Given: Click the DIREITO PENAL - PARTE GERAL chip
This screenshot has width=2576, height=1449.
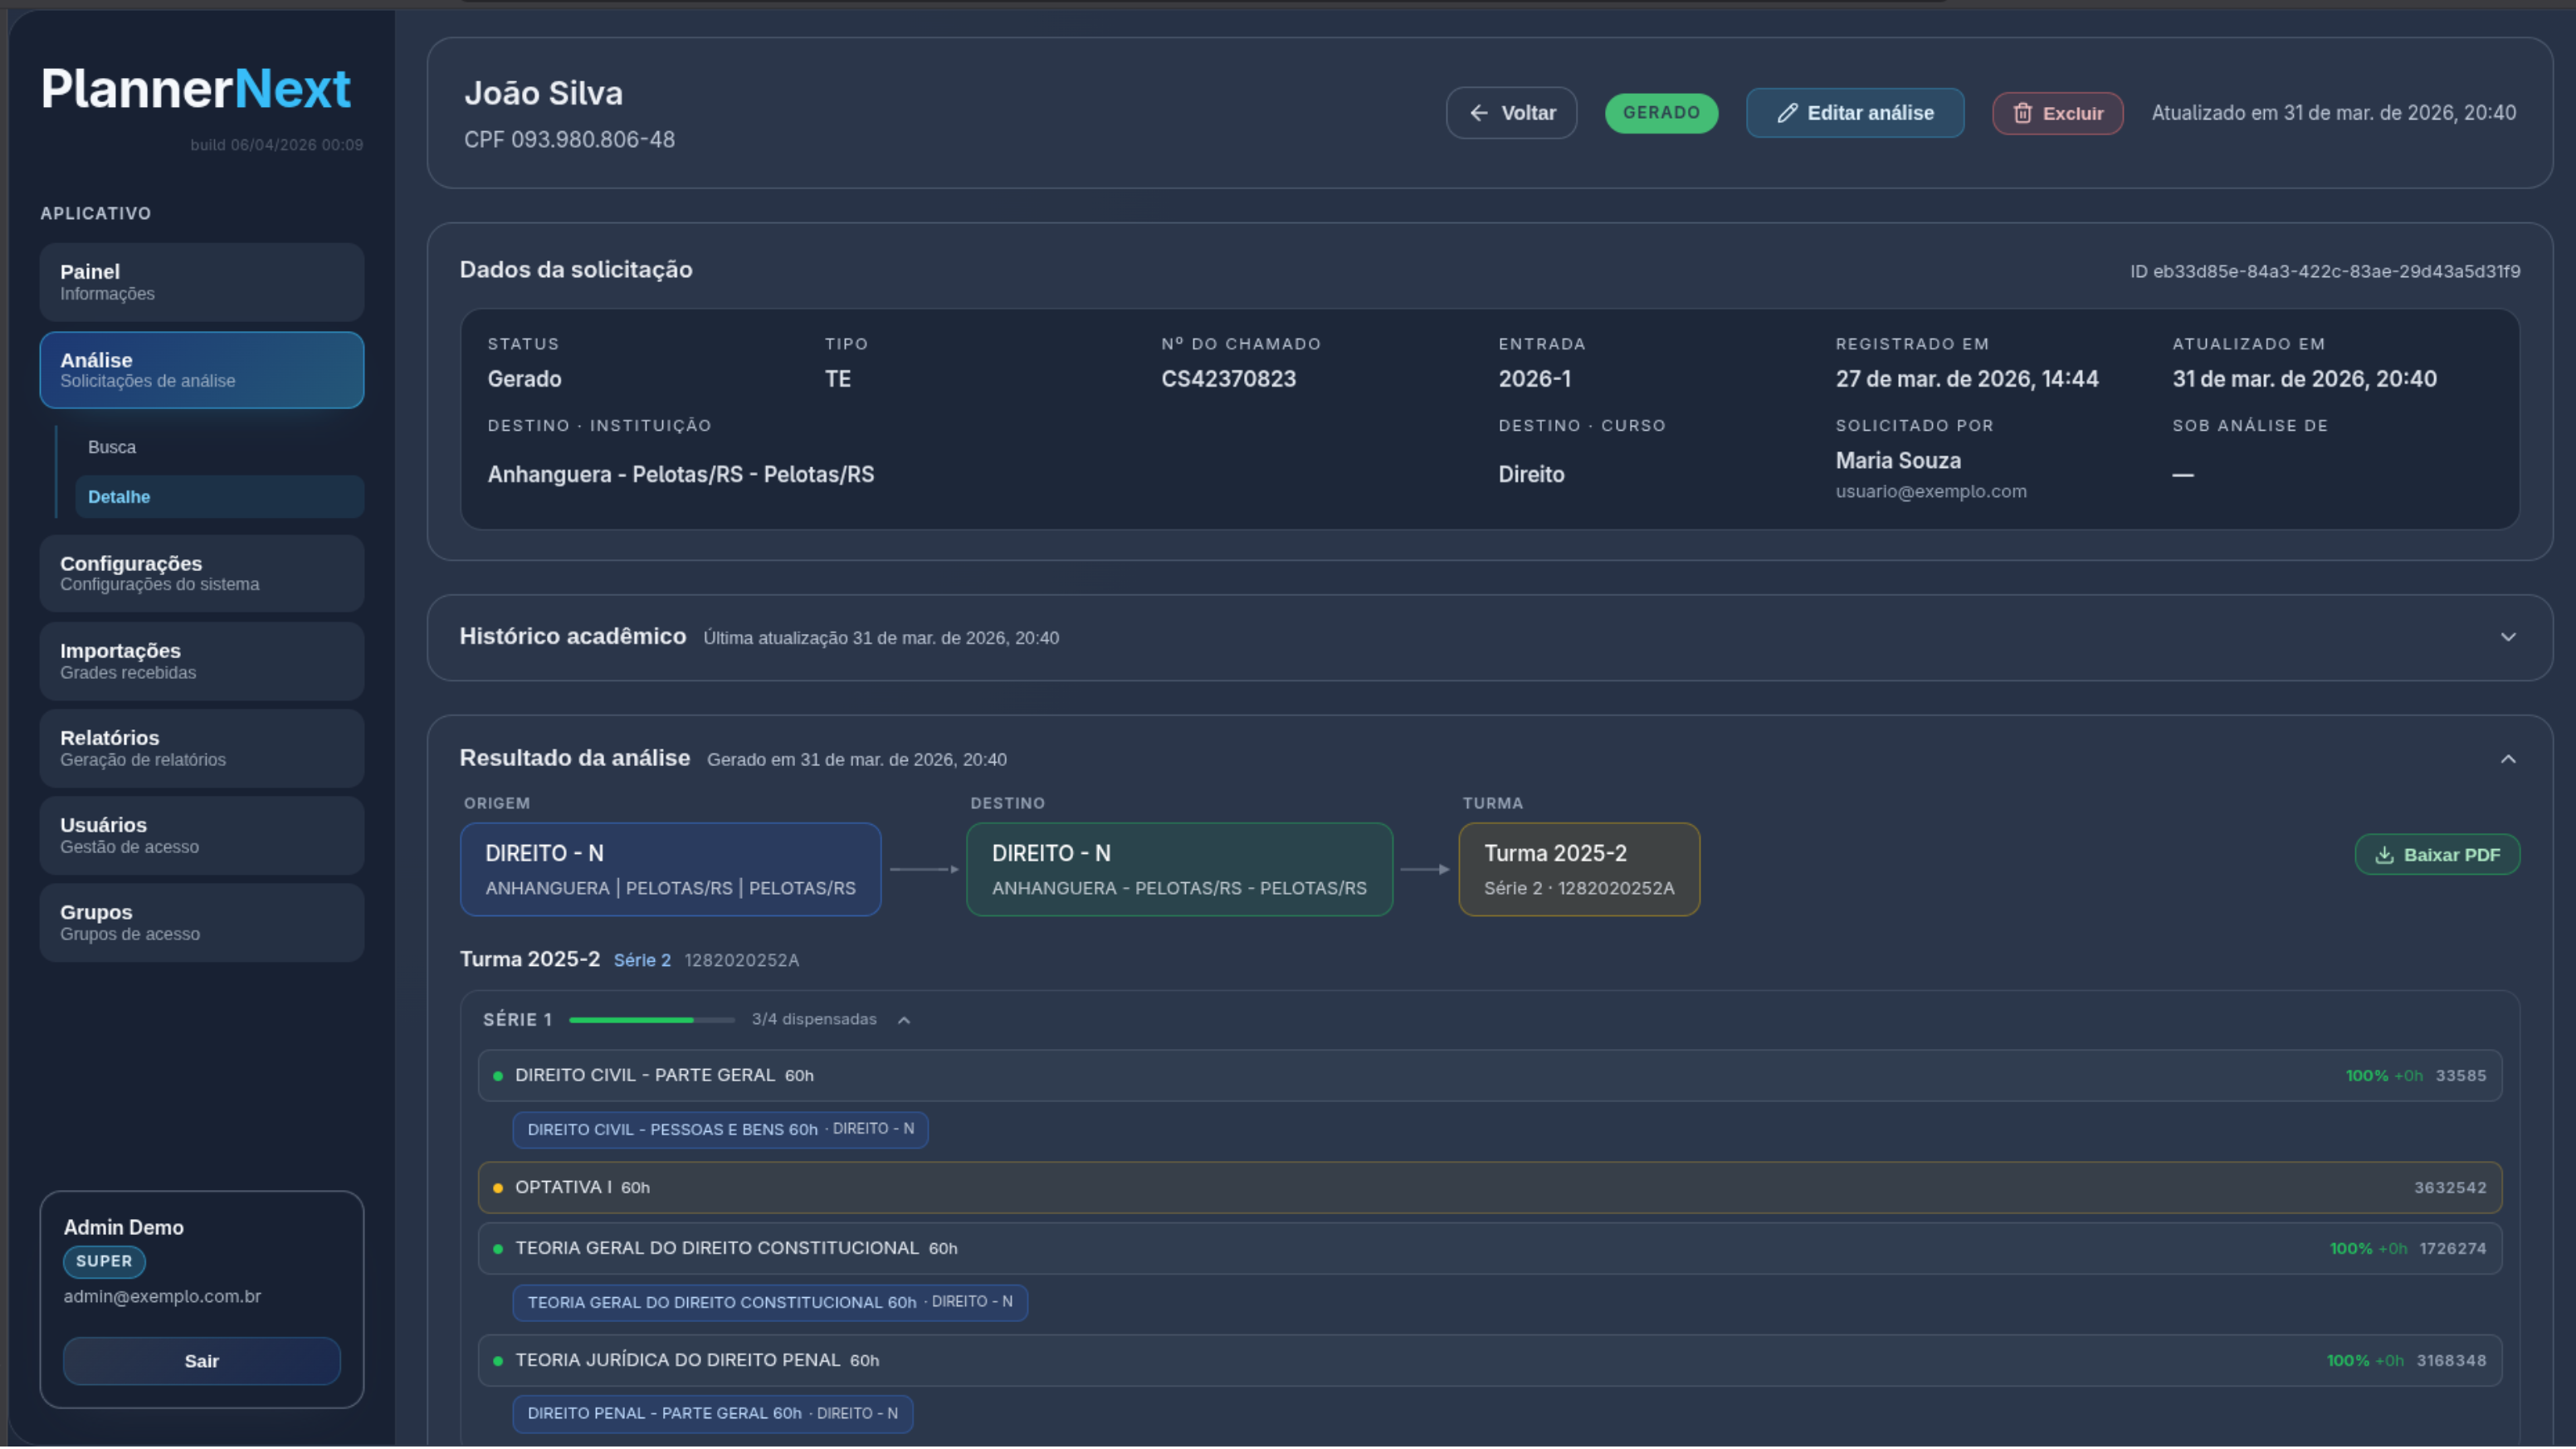Looking at the screenshot, I should (713, 1414).
